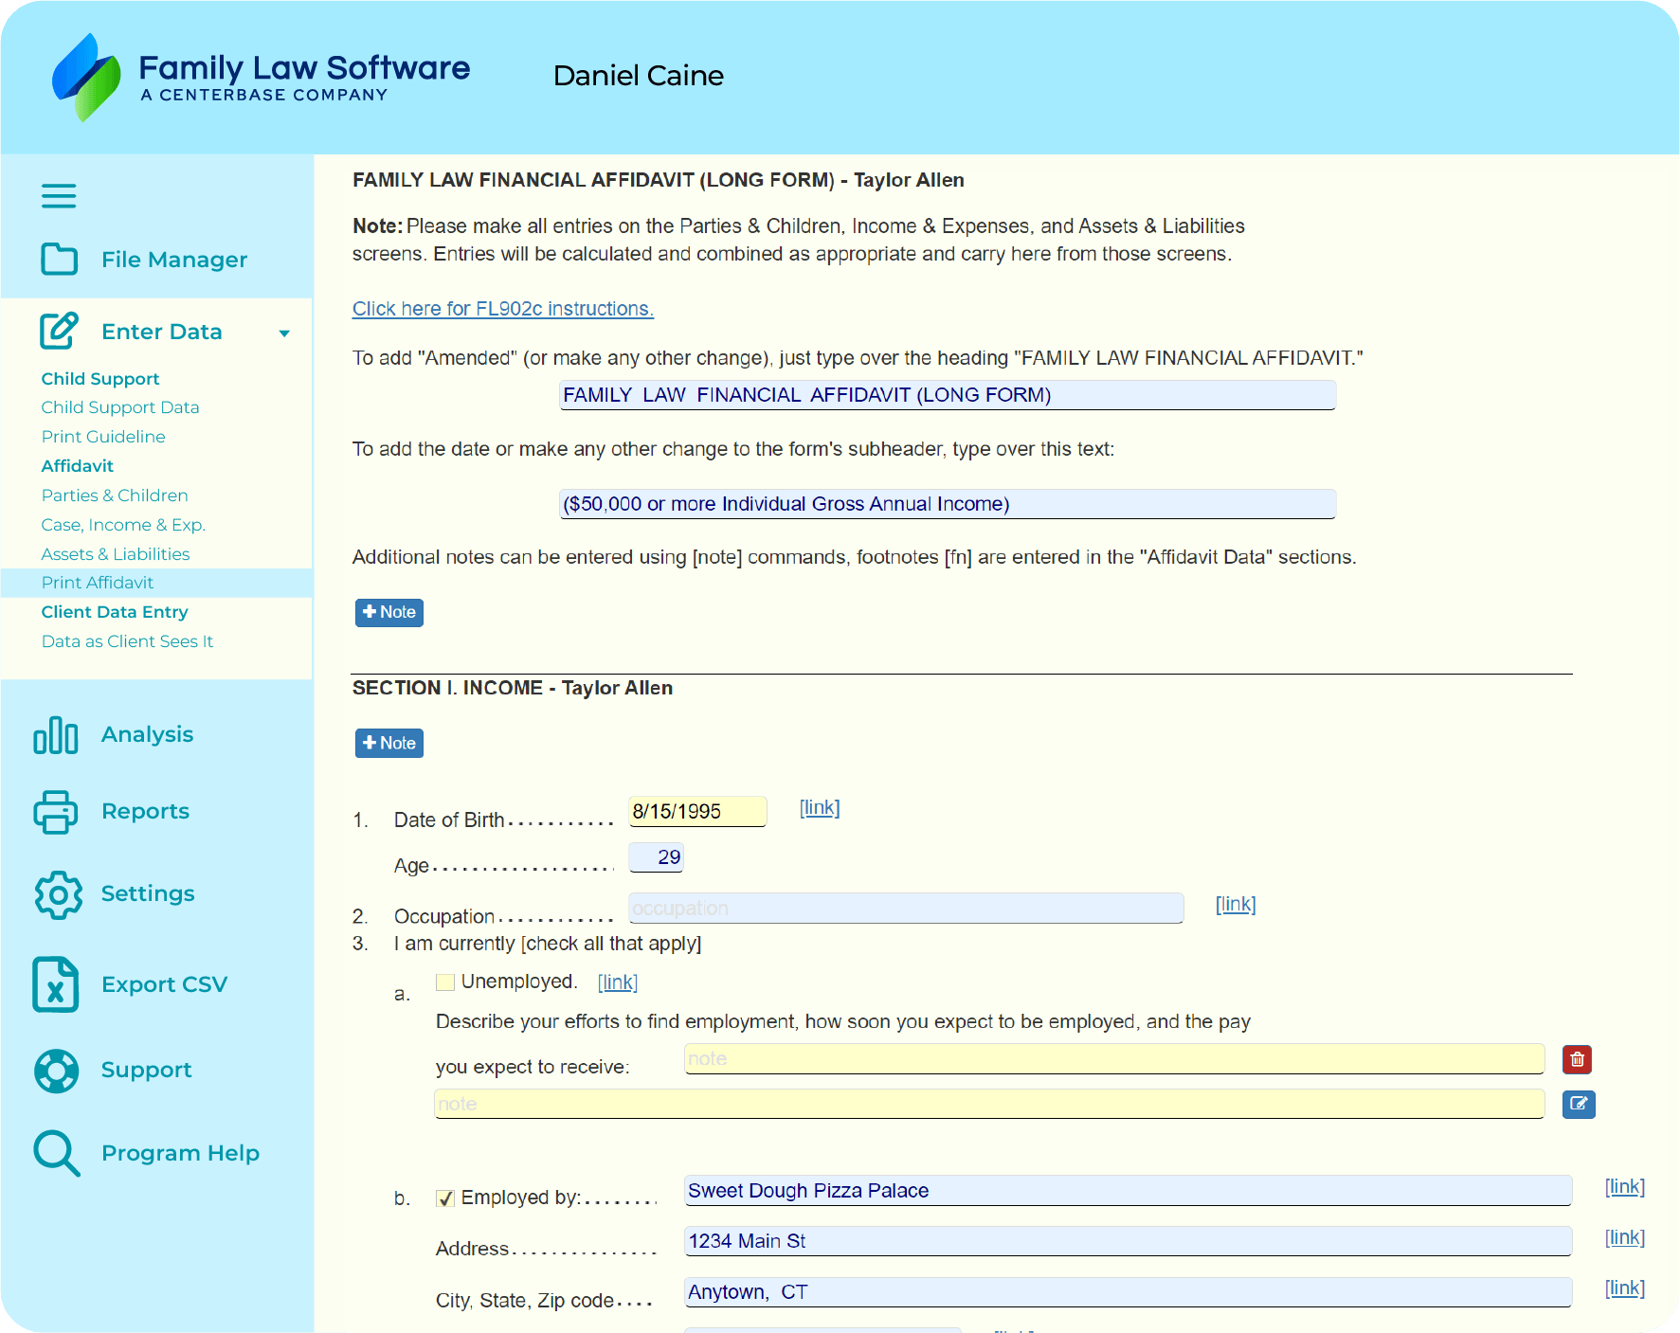Open File Manager folder icon

59,259
